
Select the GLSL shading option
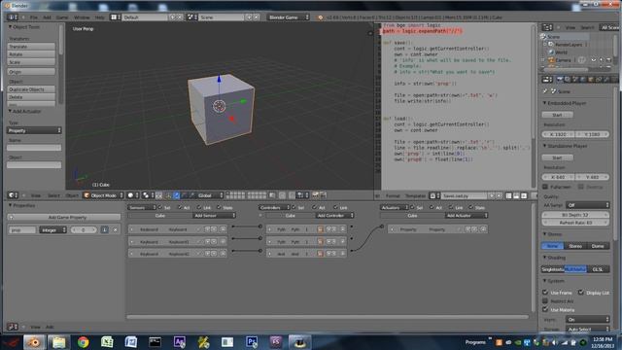598,269
